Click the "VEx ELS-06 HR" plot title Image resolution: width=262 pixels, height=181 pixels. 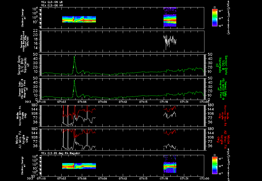[x=52, y=5]
